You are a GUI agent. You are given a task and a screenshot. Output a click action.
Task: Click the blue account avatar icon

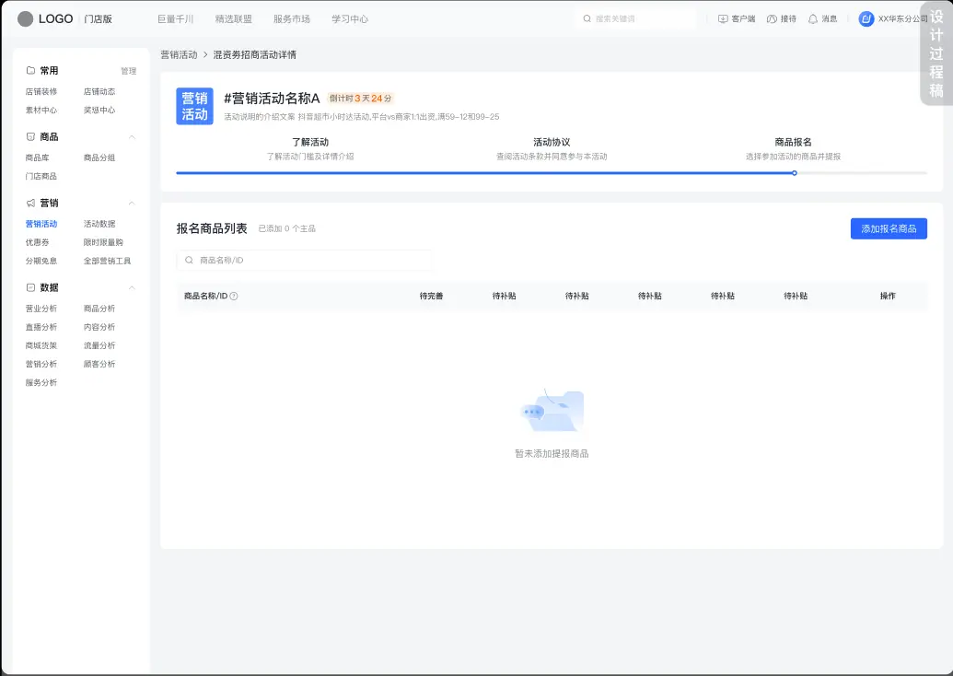866,18
